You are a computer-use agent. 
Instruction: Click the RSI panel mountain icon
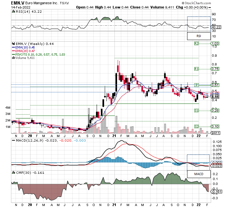point(13,11)
